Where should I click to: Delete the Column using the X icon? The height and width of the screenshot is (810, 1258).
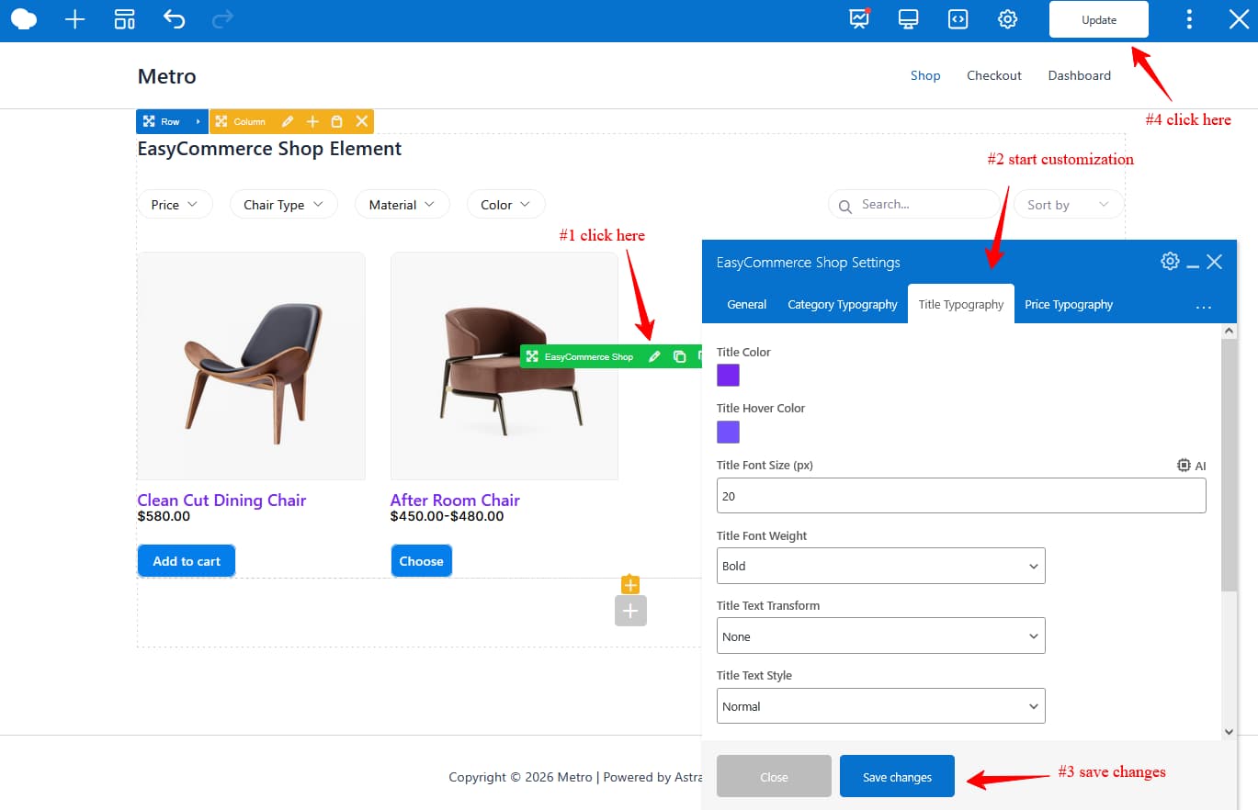360,120
